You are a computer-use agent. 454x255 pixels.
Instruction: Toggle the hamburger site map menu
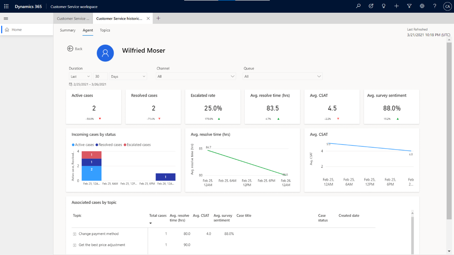6,18
